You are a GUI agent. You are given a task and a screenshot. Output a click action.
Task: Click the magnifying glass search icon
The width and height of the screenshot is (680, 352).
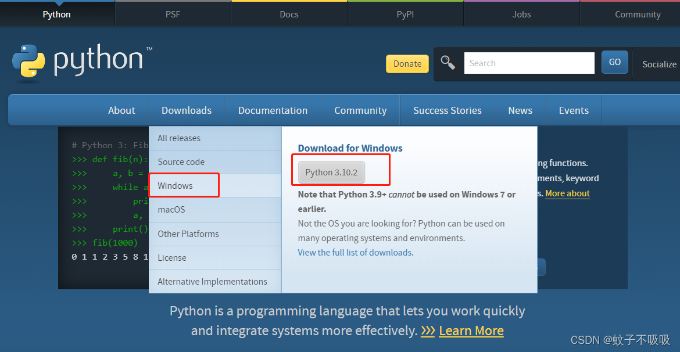(448, 62)
